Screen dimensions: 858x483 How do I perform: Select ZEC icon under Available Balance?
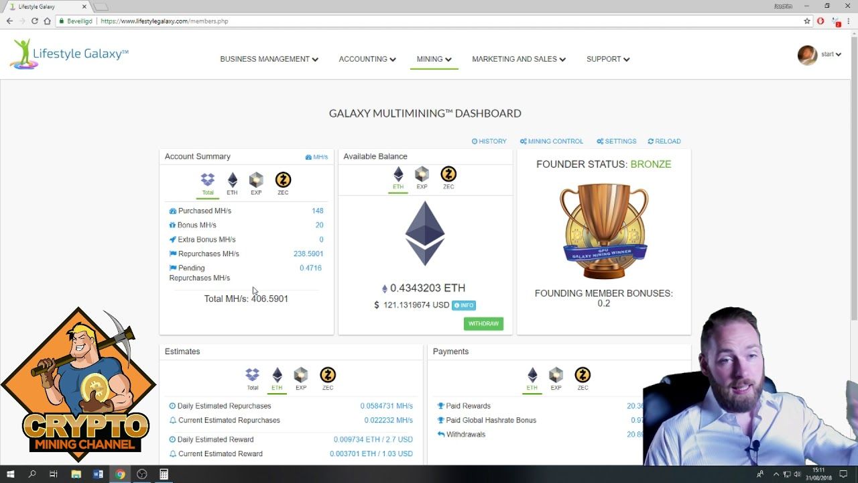(448, 174)
